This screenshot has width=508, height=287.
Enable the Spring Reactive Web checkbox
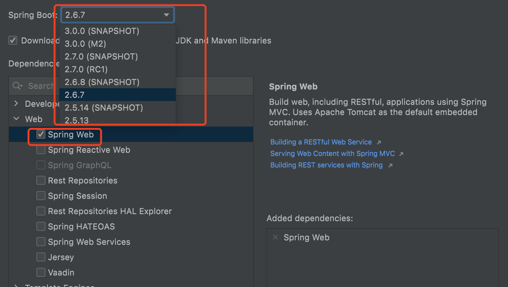(41, 150)
